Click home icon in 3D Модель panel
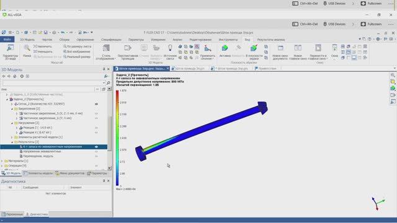Viewport: 397px width, 223px height. tap(15, 76)
